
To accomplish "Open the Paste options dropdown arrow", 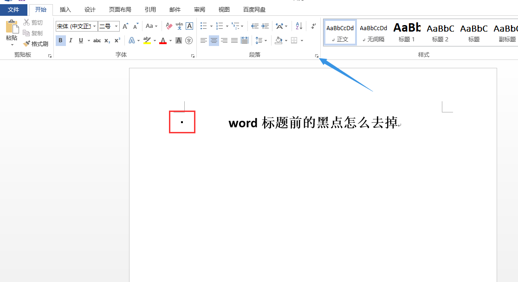I will pos(12,45).
